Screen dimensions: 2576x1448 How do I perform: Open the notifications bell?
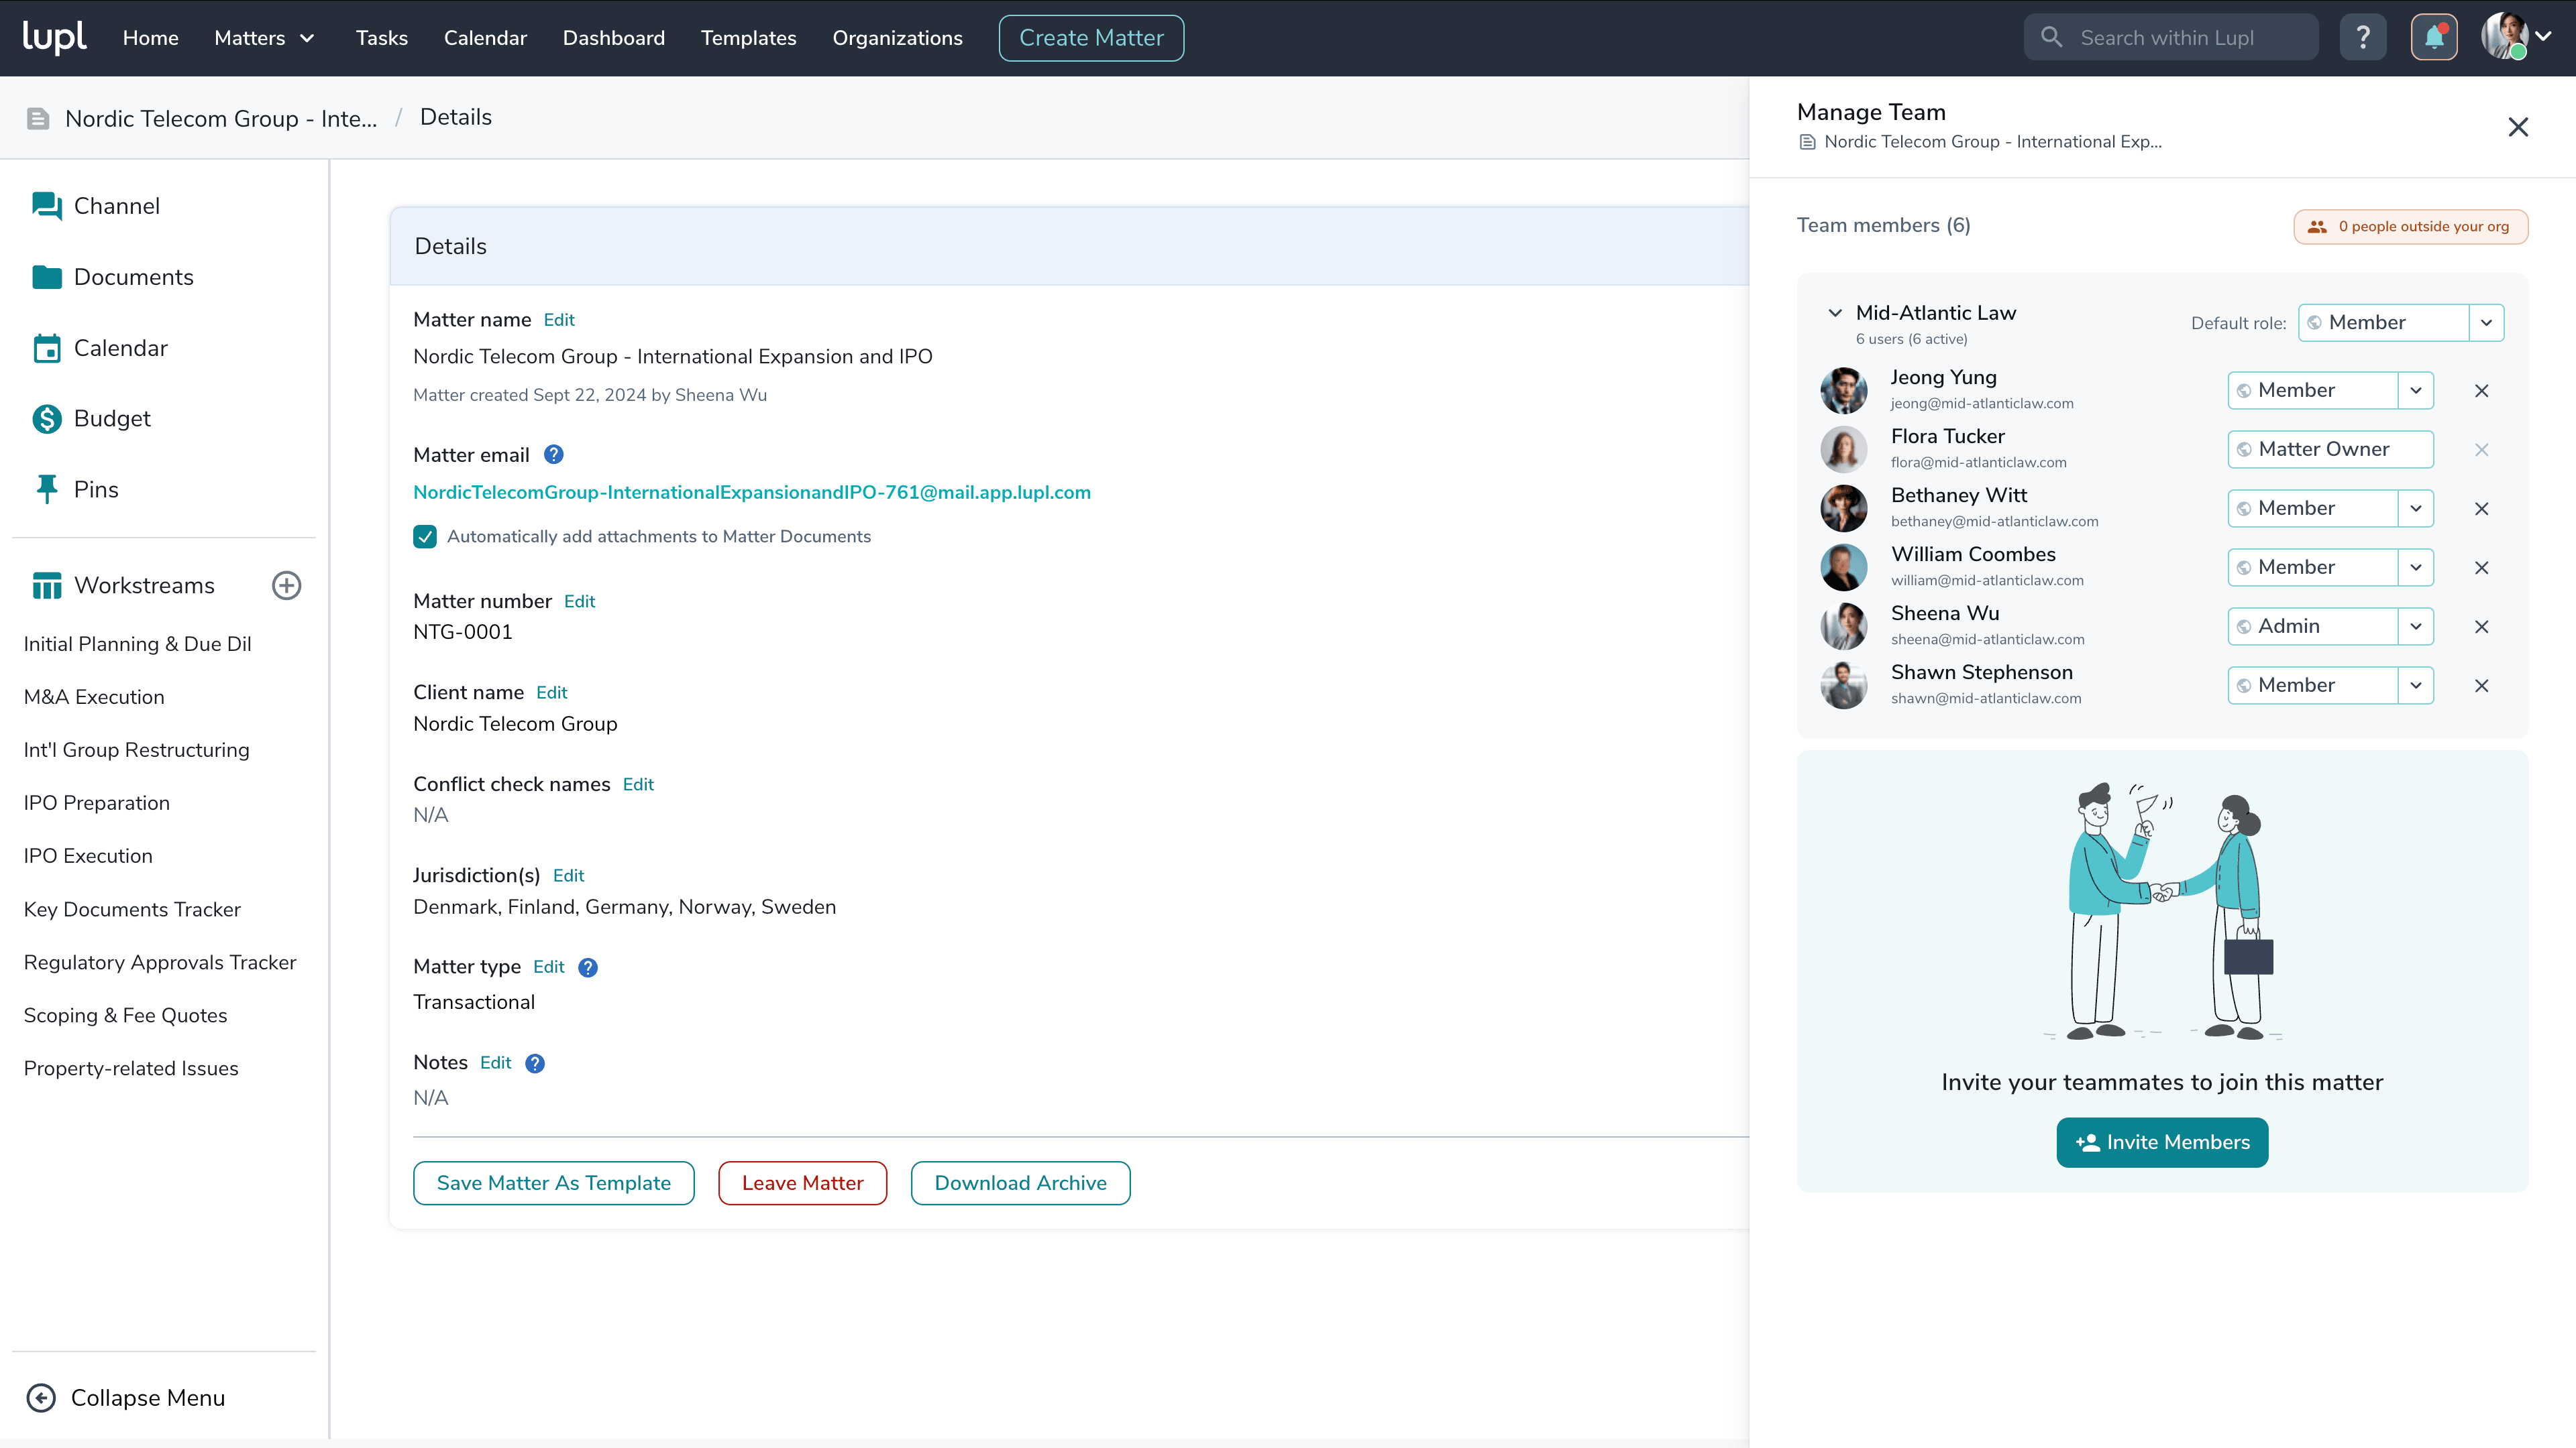pos(2434,38)
